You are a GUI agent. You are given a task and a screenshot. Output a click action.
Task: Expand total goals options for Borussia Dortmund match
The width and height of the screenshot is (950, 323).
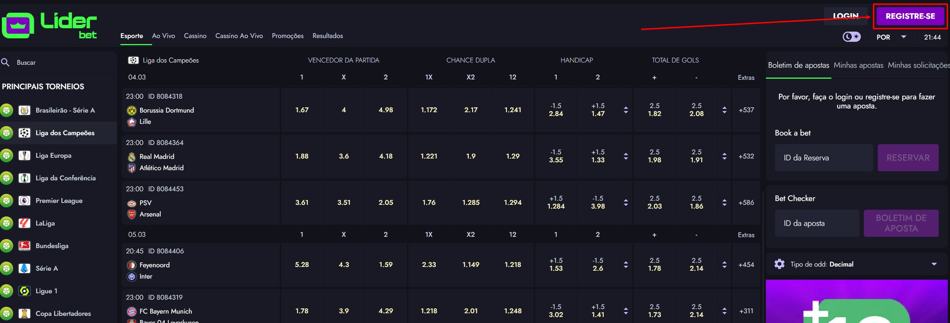724,110
